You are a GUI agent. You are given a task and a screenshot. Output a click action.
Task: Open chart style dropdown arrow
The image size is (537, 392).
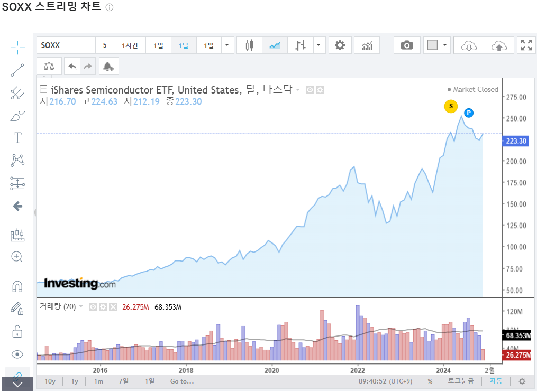pos(319,45)
